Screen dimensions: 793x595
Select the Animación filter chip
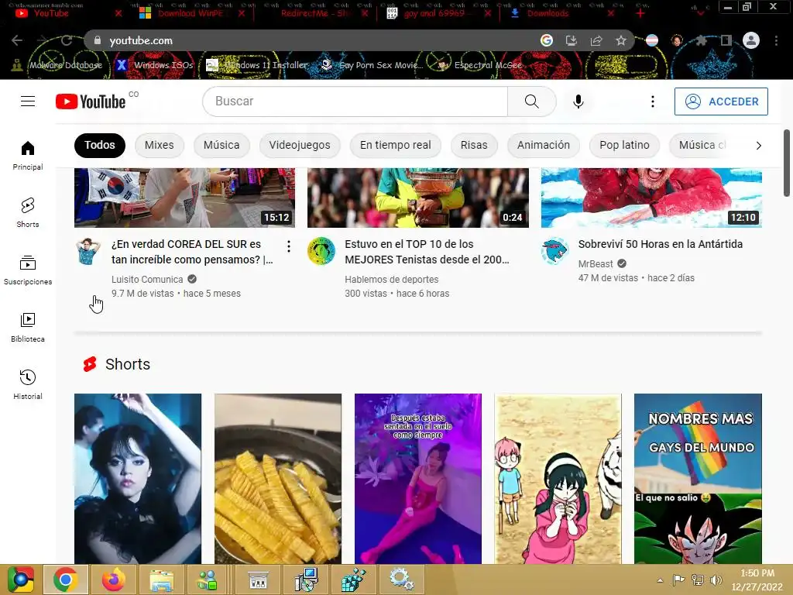coord(543,145)
